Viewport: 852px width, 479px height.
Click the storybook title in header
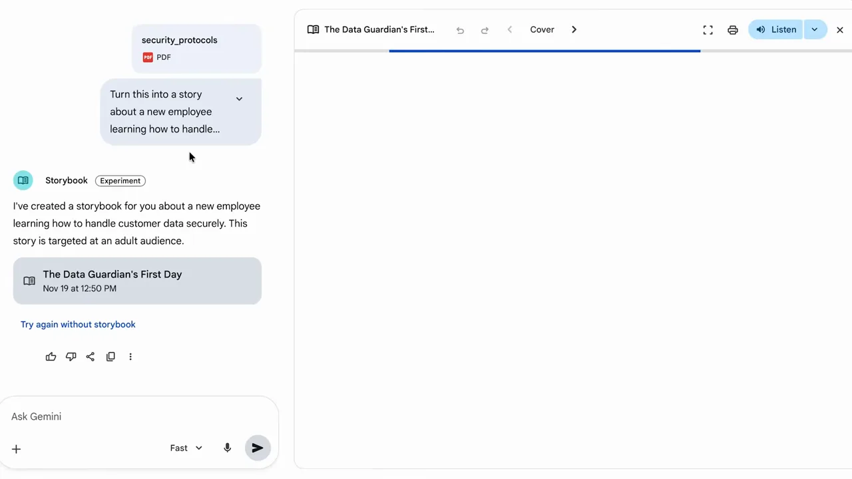click(x=379, y=29)
